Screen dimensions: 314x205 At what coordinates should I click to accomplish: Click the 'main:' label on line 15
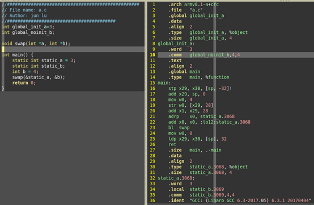tap(164, 83)
